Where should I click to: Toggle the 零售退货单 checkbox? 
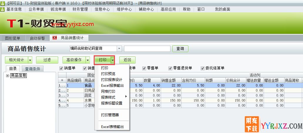[x=170, y=68]
